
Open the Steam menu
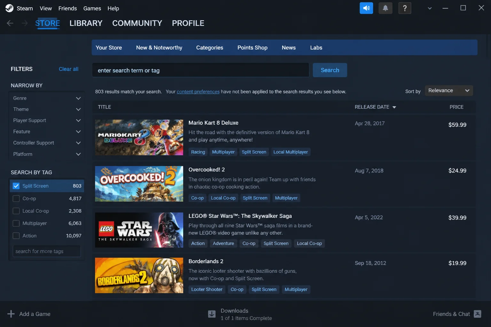tap(25, 8)
